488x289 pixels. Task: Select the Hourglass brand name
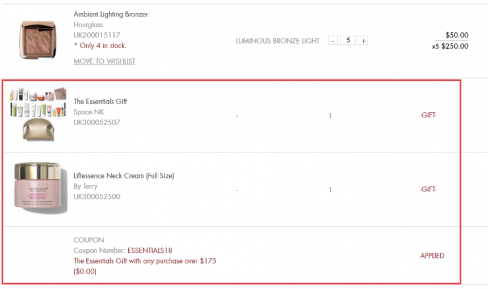(89, 25)
